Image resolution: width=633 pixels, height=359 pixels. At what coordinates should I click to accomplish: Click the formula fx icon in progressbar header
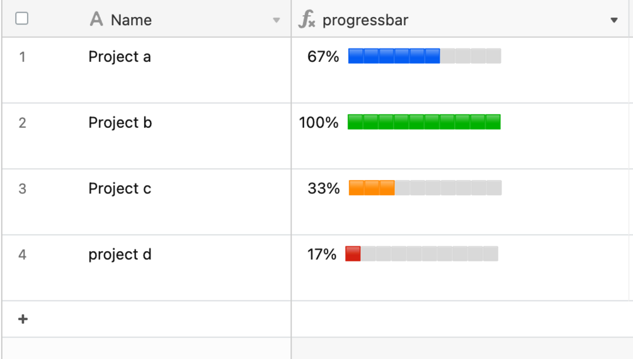307,20
